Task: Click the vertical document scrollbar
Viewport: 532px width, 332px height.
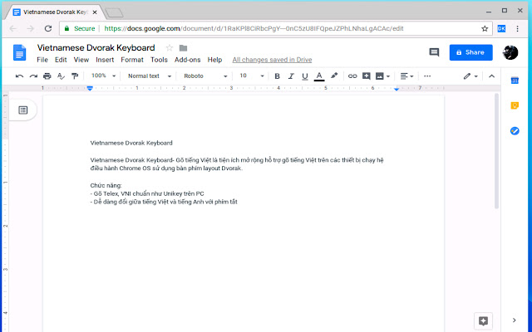Action: tap(496, 151)
